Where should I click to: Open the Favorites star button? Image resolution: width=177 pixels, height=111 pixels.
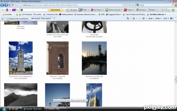point(7,15)
